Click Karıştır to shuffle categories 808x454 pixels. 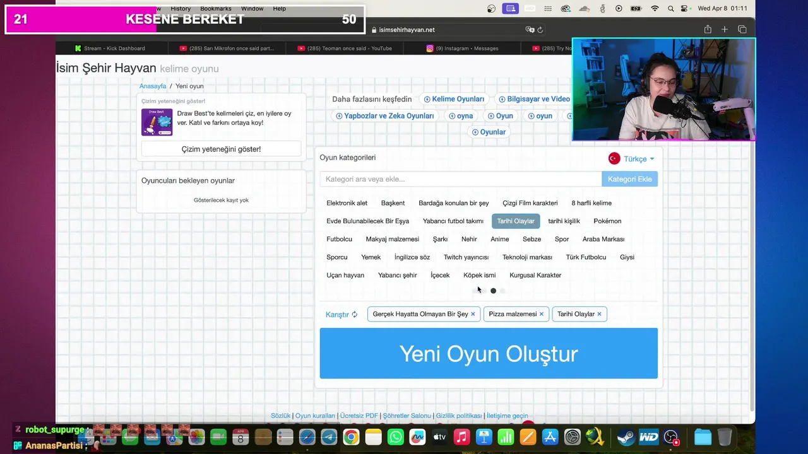[342, 314]
